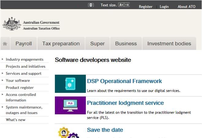The width and height of the screenshot is (202, 138).
Task: Open Access controlled information sidebar link
Action: click(21, 98)
